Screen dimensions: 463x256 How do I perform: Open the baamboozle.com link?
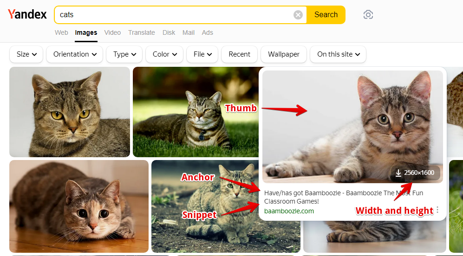click(289, 211)
